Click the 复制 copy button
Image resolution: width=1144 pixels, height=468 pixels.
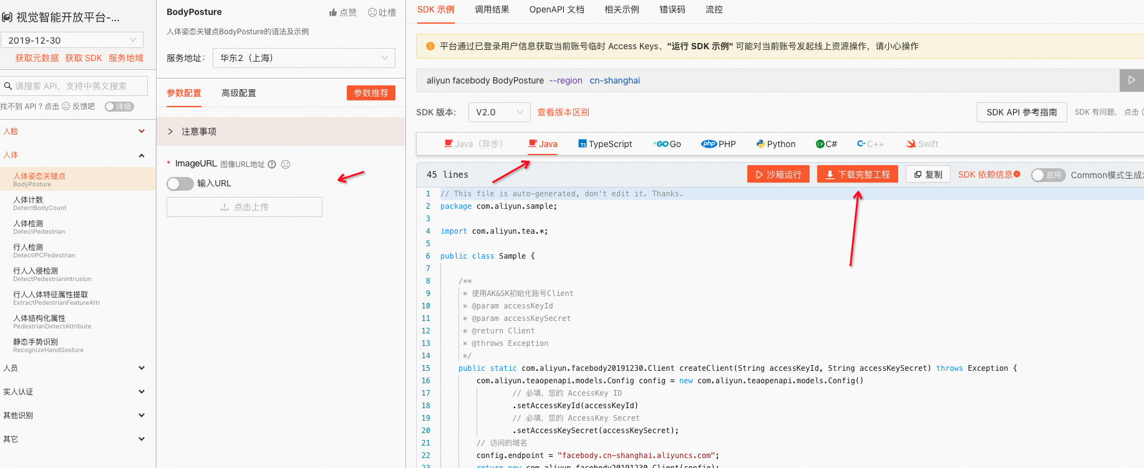click(928, 174)
